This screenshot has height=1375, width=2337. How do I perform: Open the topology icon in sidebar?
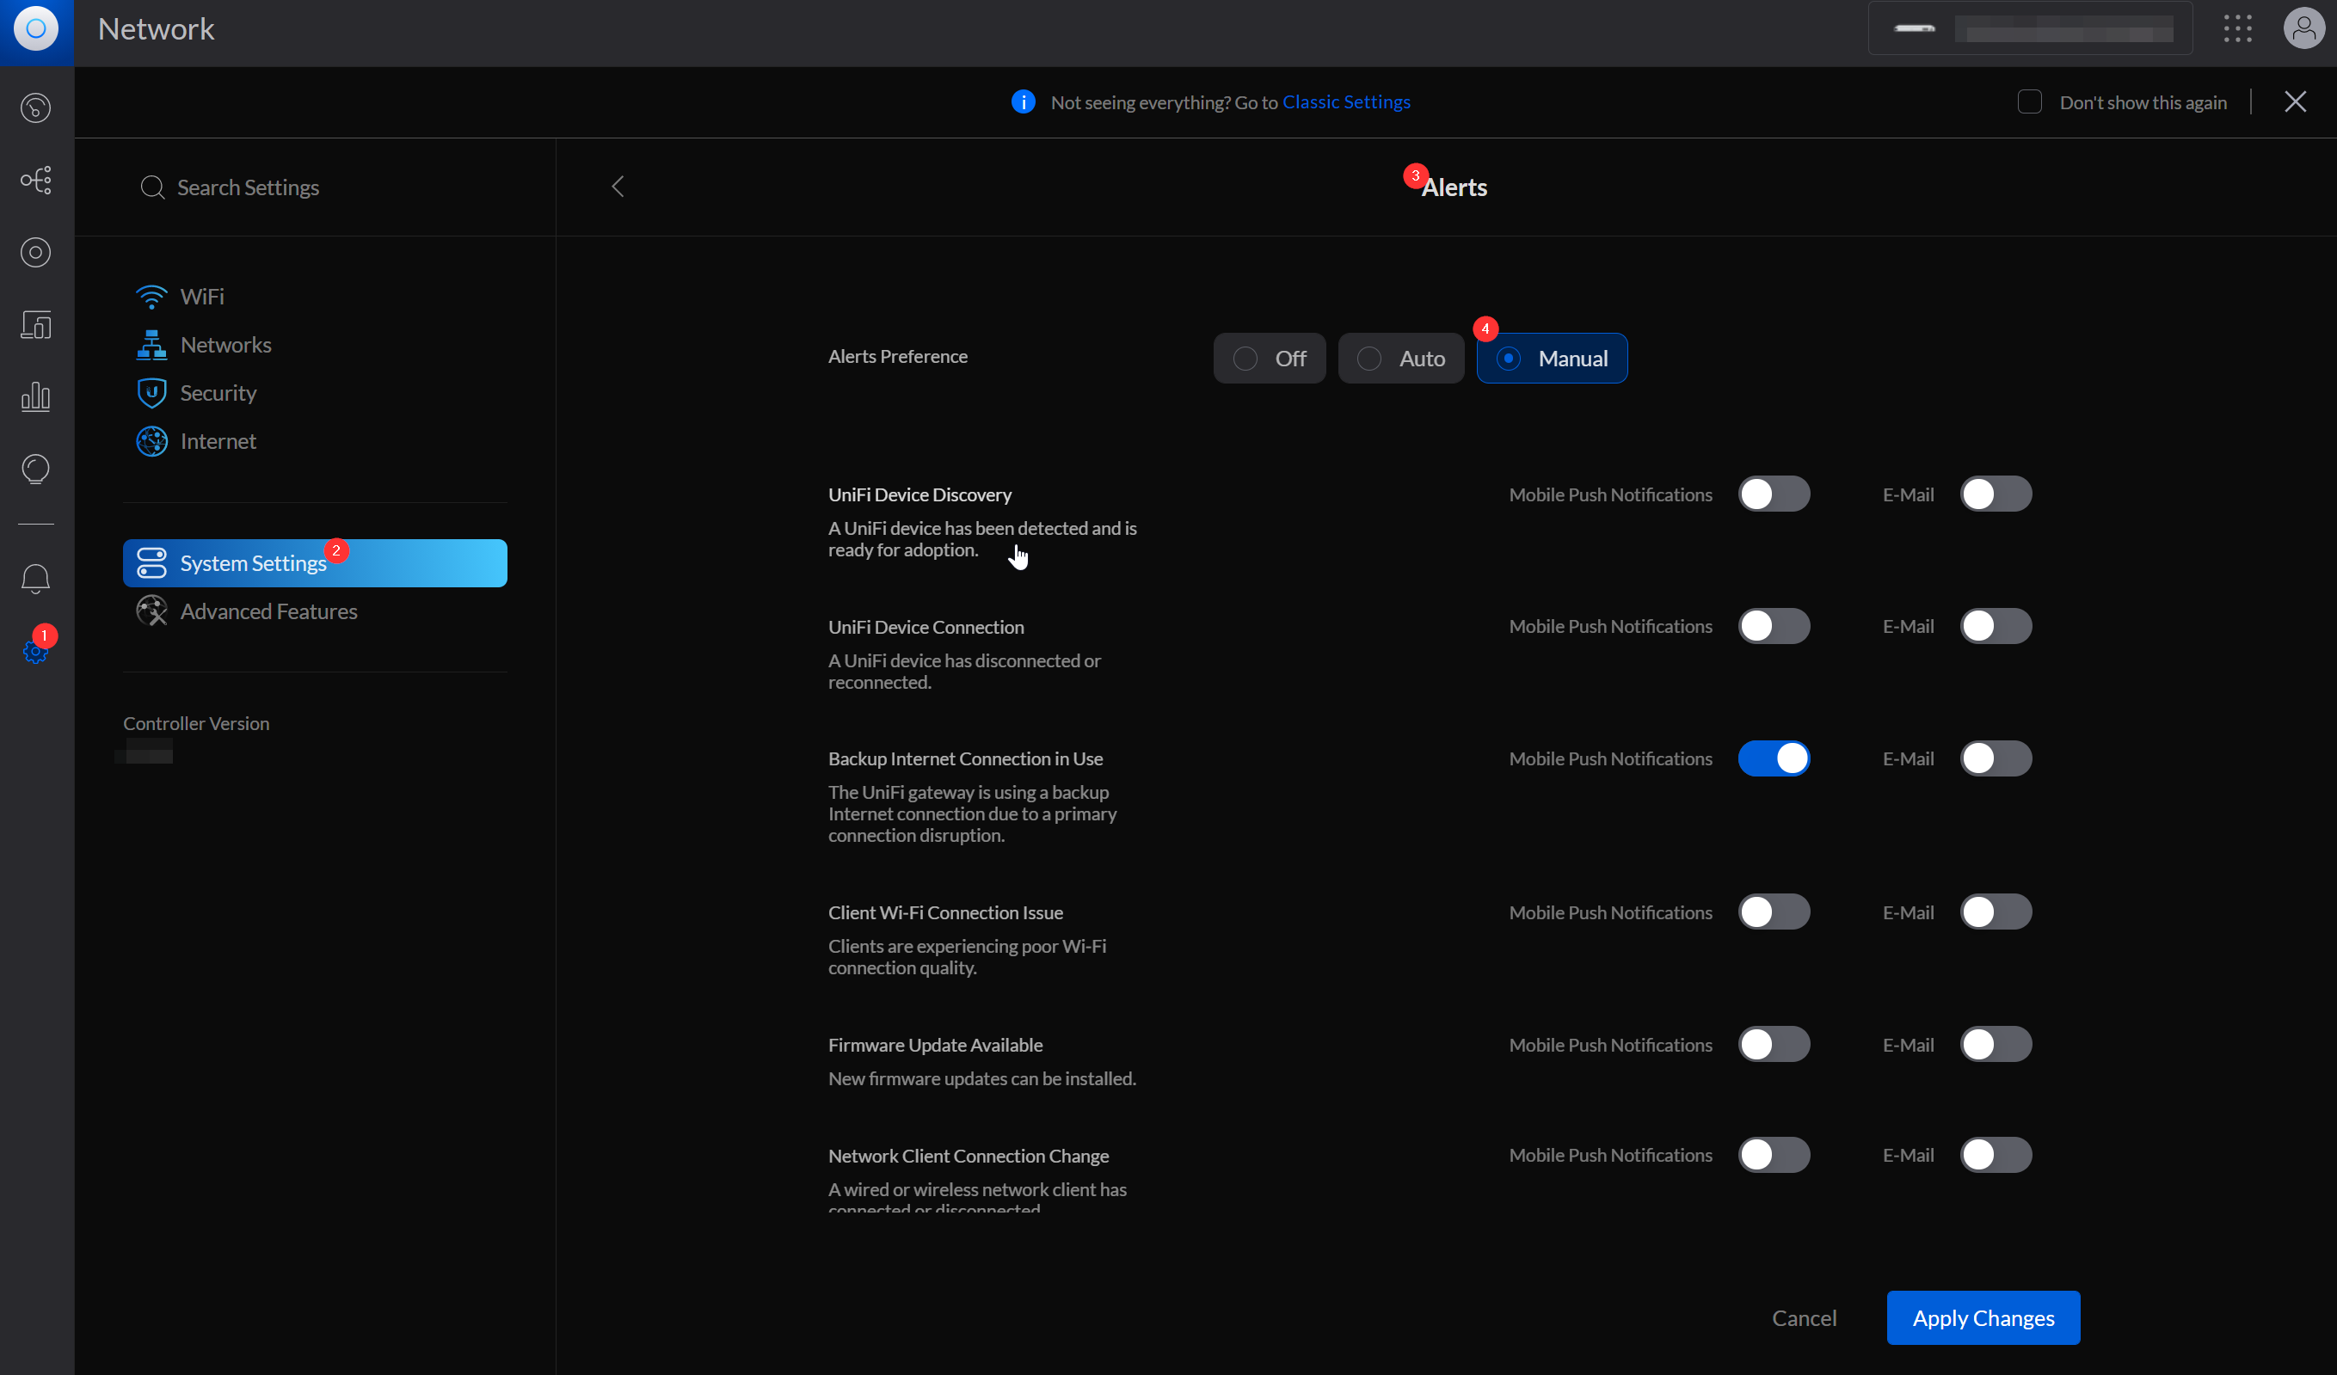click(35, 180)
